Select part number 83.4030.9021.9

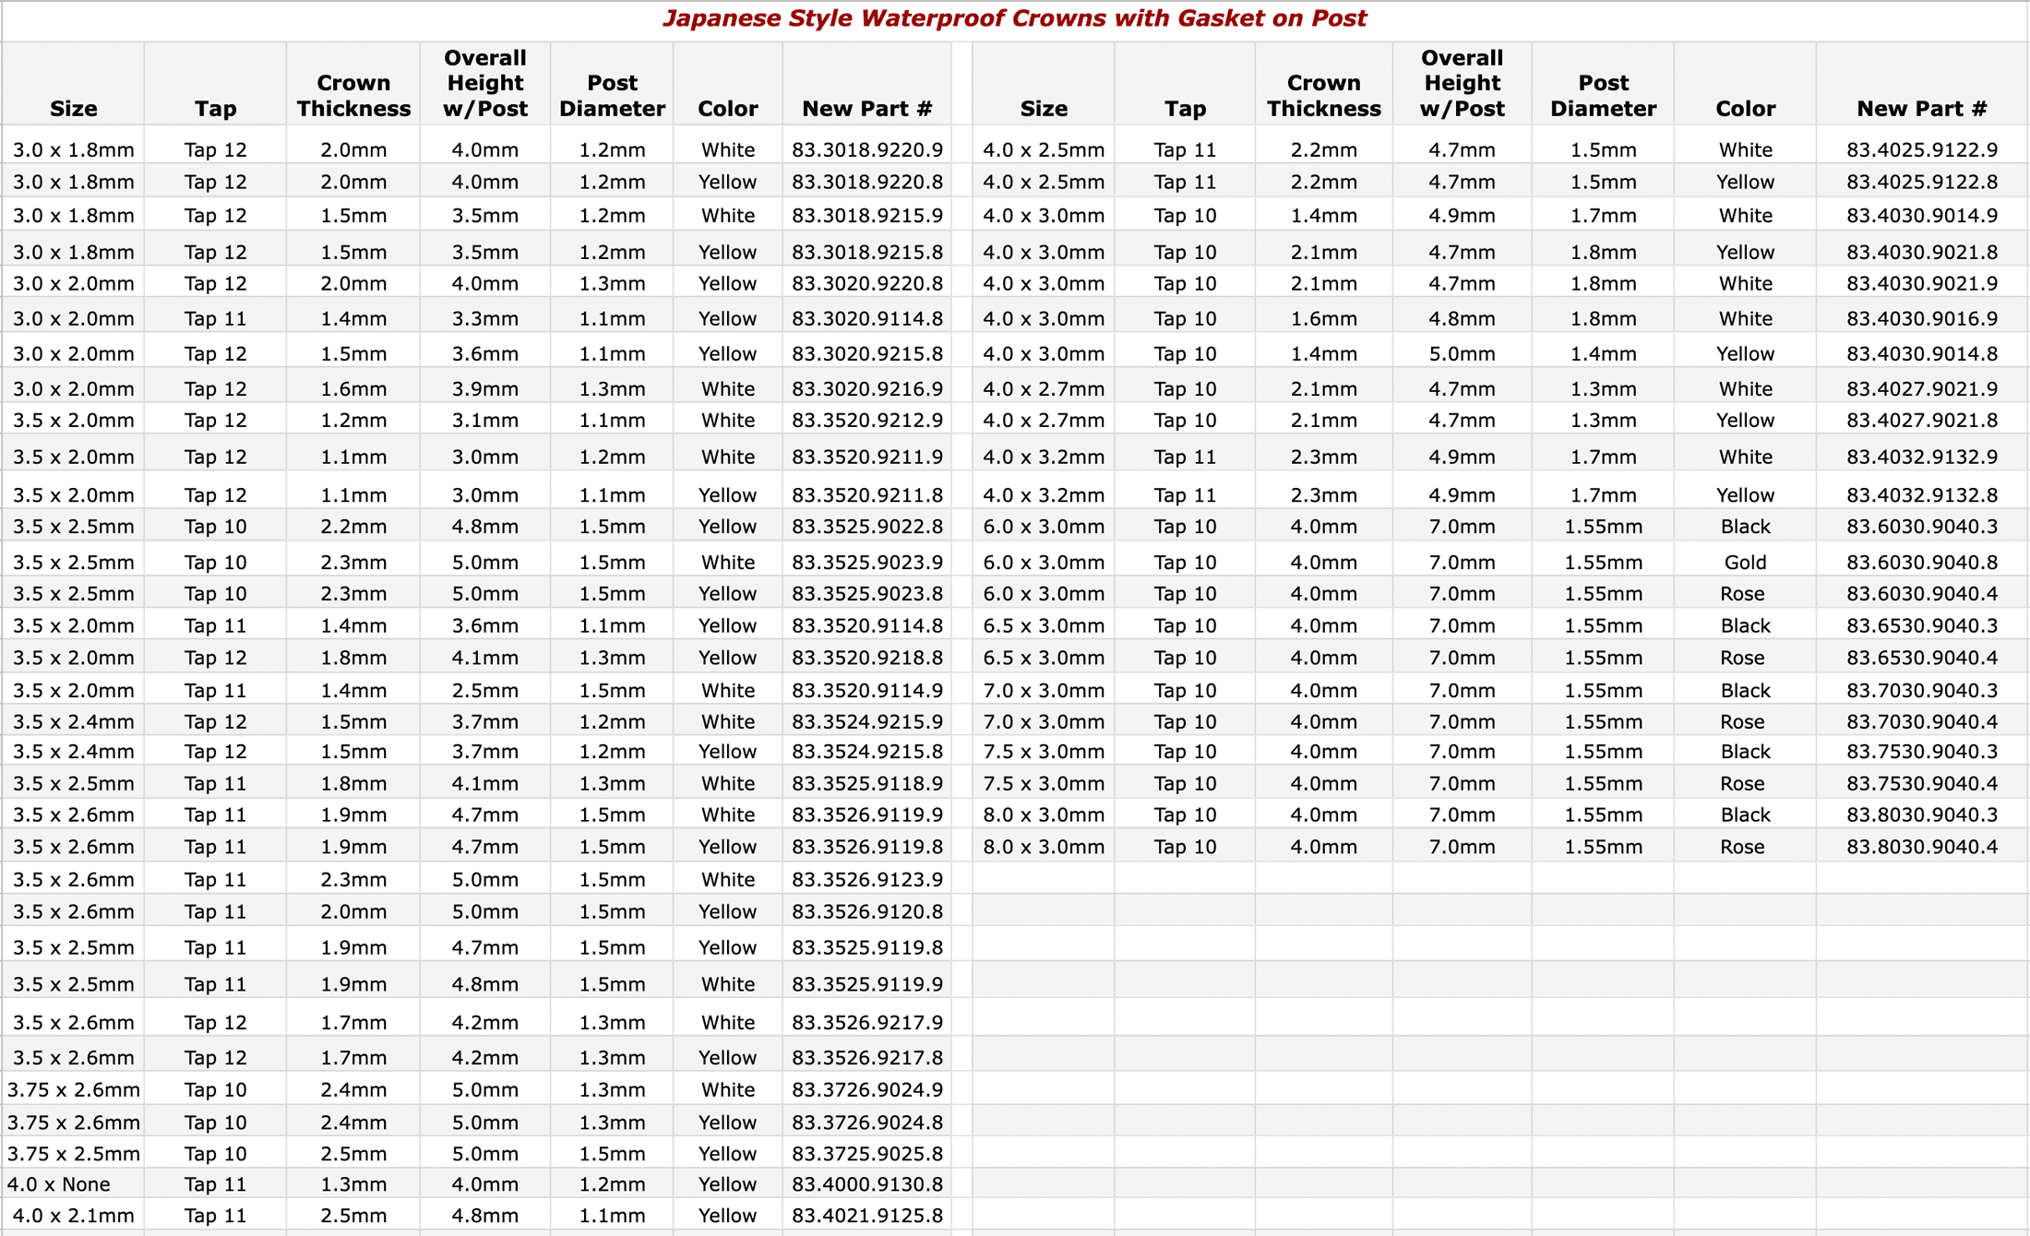(x=1922, y=283)
